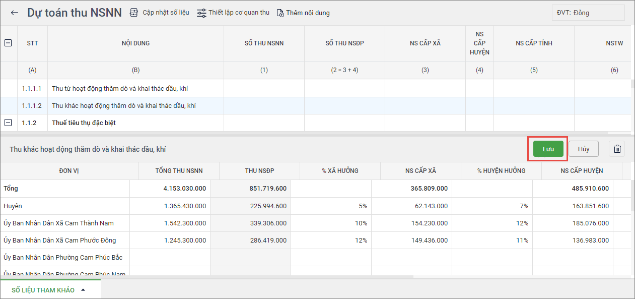
Task: Select row 1.1.1.2 Thu khác hoạt động
Action: [x=123, y=105]
